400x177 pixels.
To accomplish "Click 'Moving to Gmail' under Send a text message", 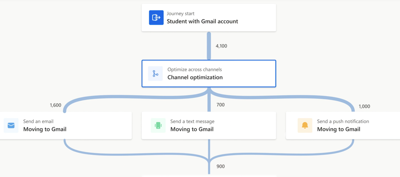I will (192, 129).
